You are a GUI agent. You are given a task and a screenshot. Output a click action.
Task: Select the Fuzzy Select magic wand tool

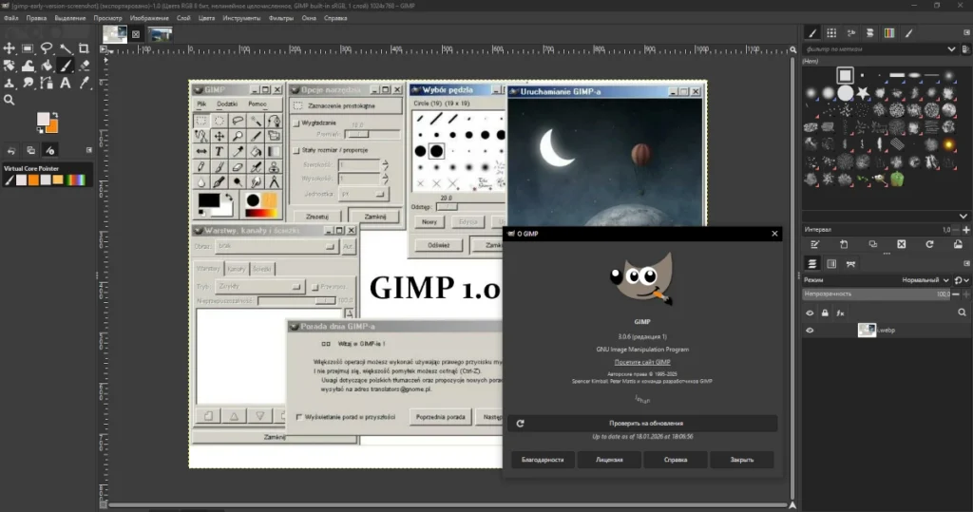[66, 48]
